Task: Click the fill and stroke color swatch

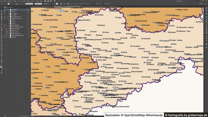Action: [x=1, y=67]
